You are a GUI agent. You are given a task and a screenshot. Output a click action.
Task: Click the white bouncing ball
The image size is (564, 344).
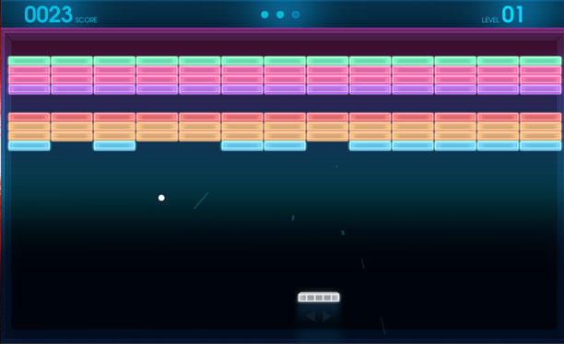161,198
